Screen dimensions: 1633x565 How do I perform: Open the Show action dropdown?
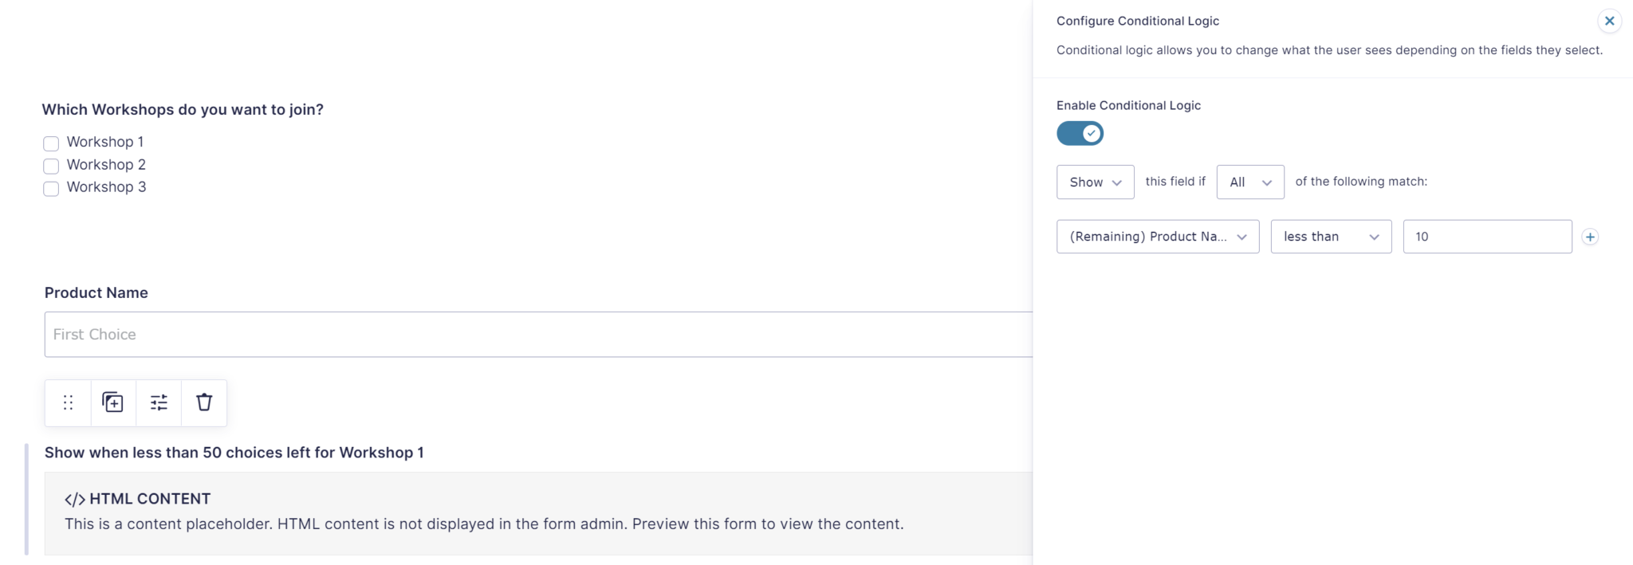[x=1095, y=182]
